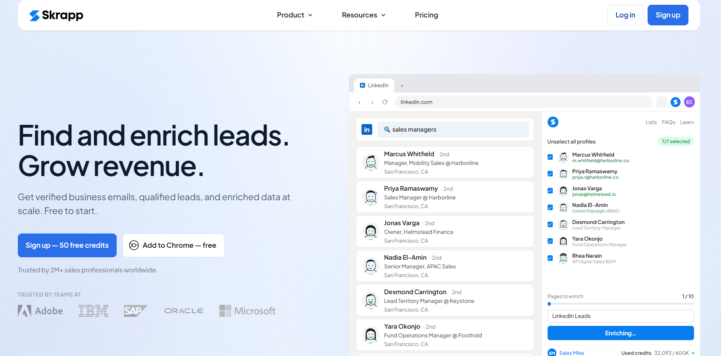This screenshot has height=356, width=721.
Task: Click Jonas Varga's avatar in extension panel
Action: coord(563,191)
